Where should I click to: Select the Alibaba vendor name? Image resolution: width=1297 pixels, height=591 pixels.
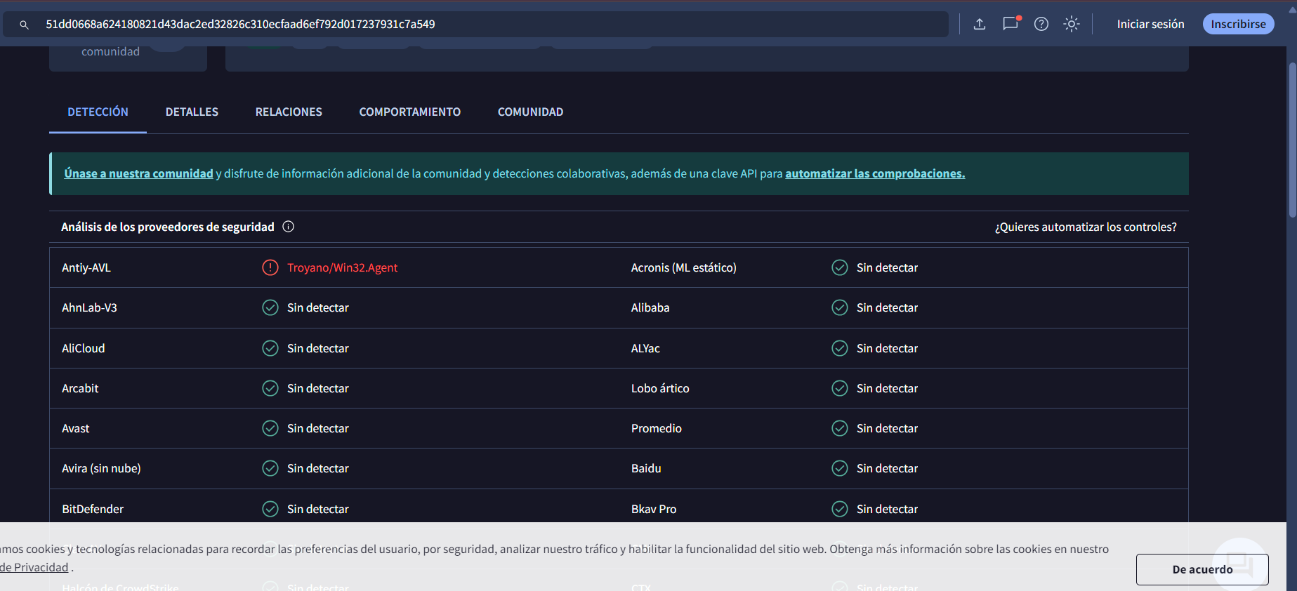click(650, 307)
